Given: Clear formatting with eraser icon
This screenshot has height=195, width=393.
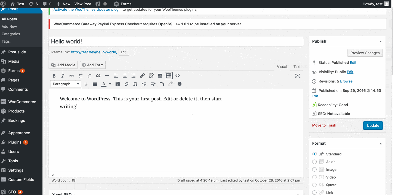Looking at the screenshot, I should (x=127, y=84).
